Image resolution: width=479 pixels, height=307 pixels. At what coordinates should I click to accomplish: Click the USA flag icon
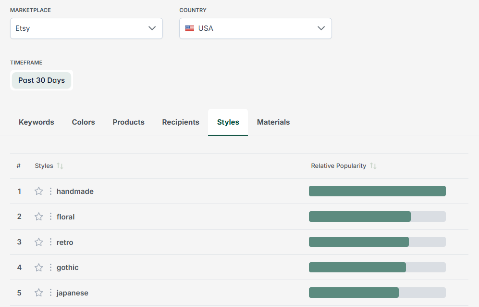pyautogui.click(x=189, y=28)
